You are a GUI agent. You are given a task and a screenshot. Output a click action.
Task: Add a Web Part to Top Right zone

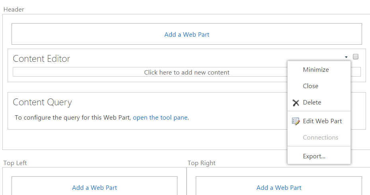pyautogui.click(x=279, y=187)
